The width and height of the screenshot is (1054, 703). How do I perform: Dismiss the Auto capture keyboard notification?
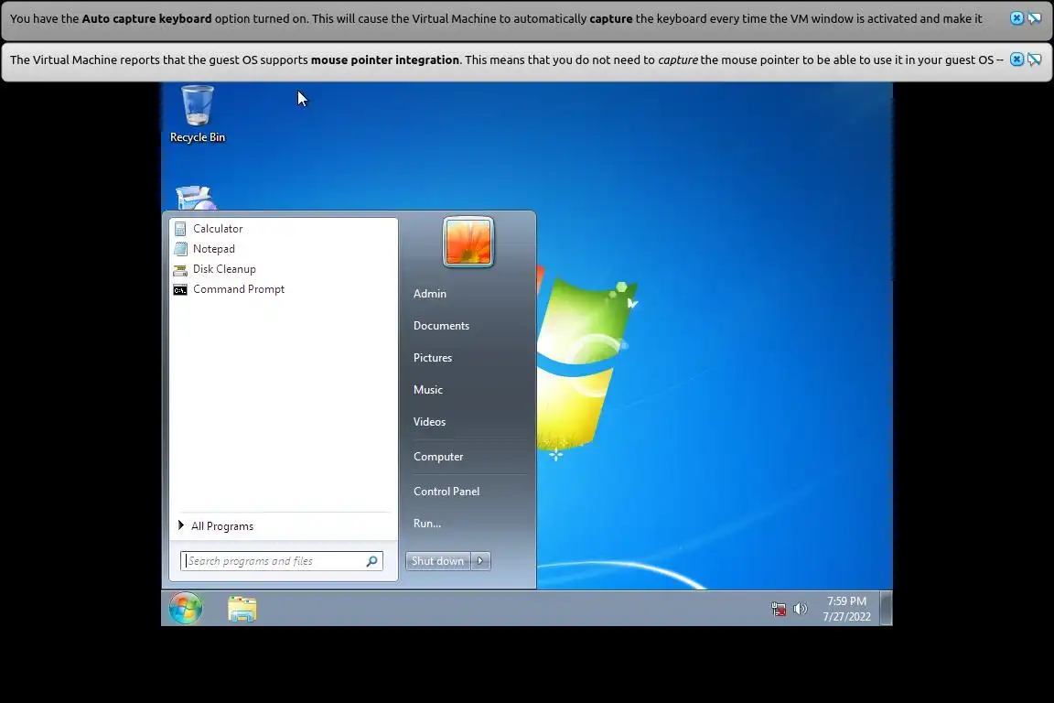(x=1017, y=18)
